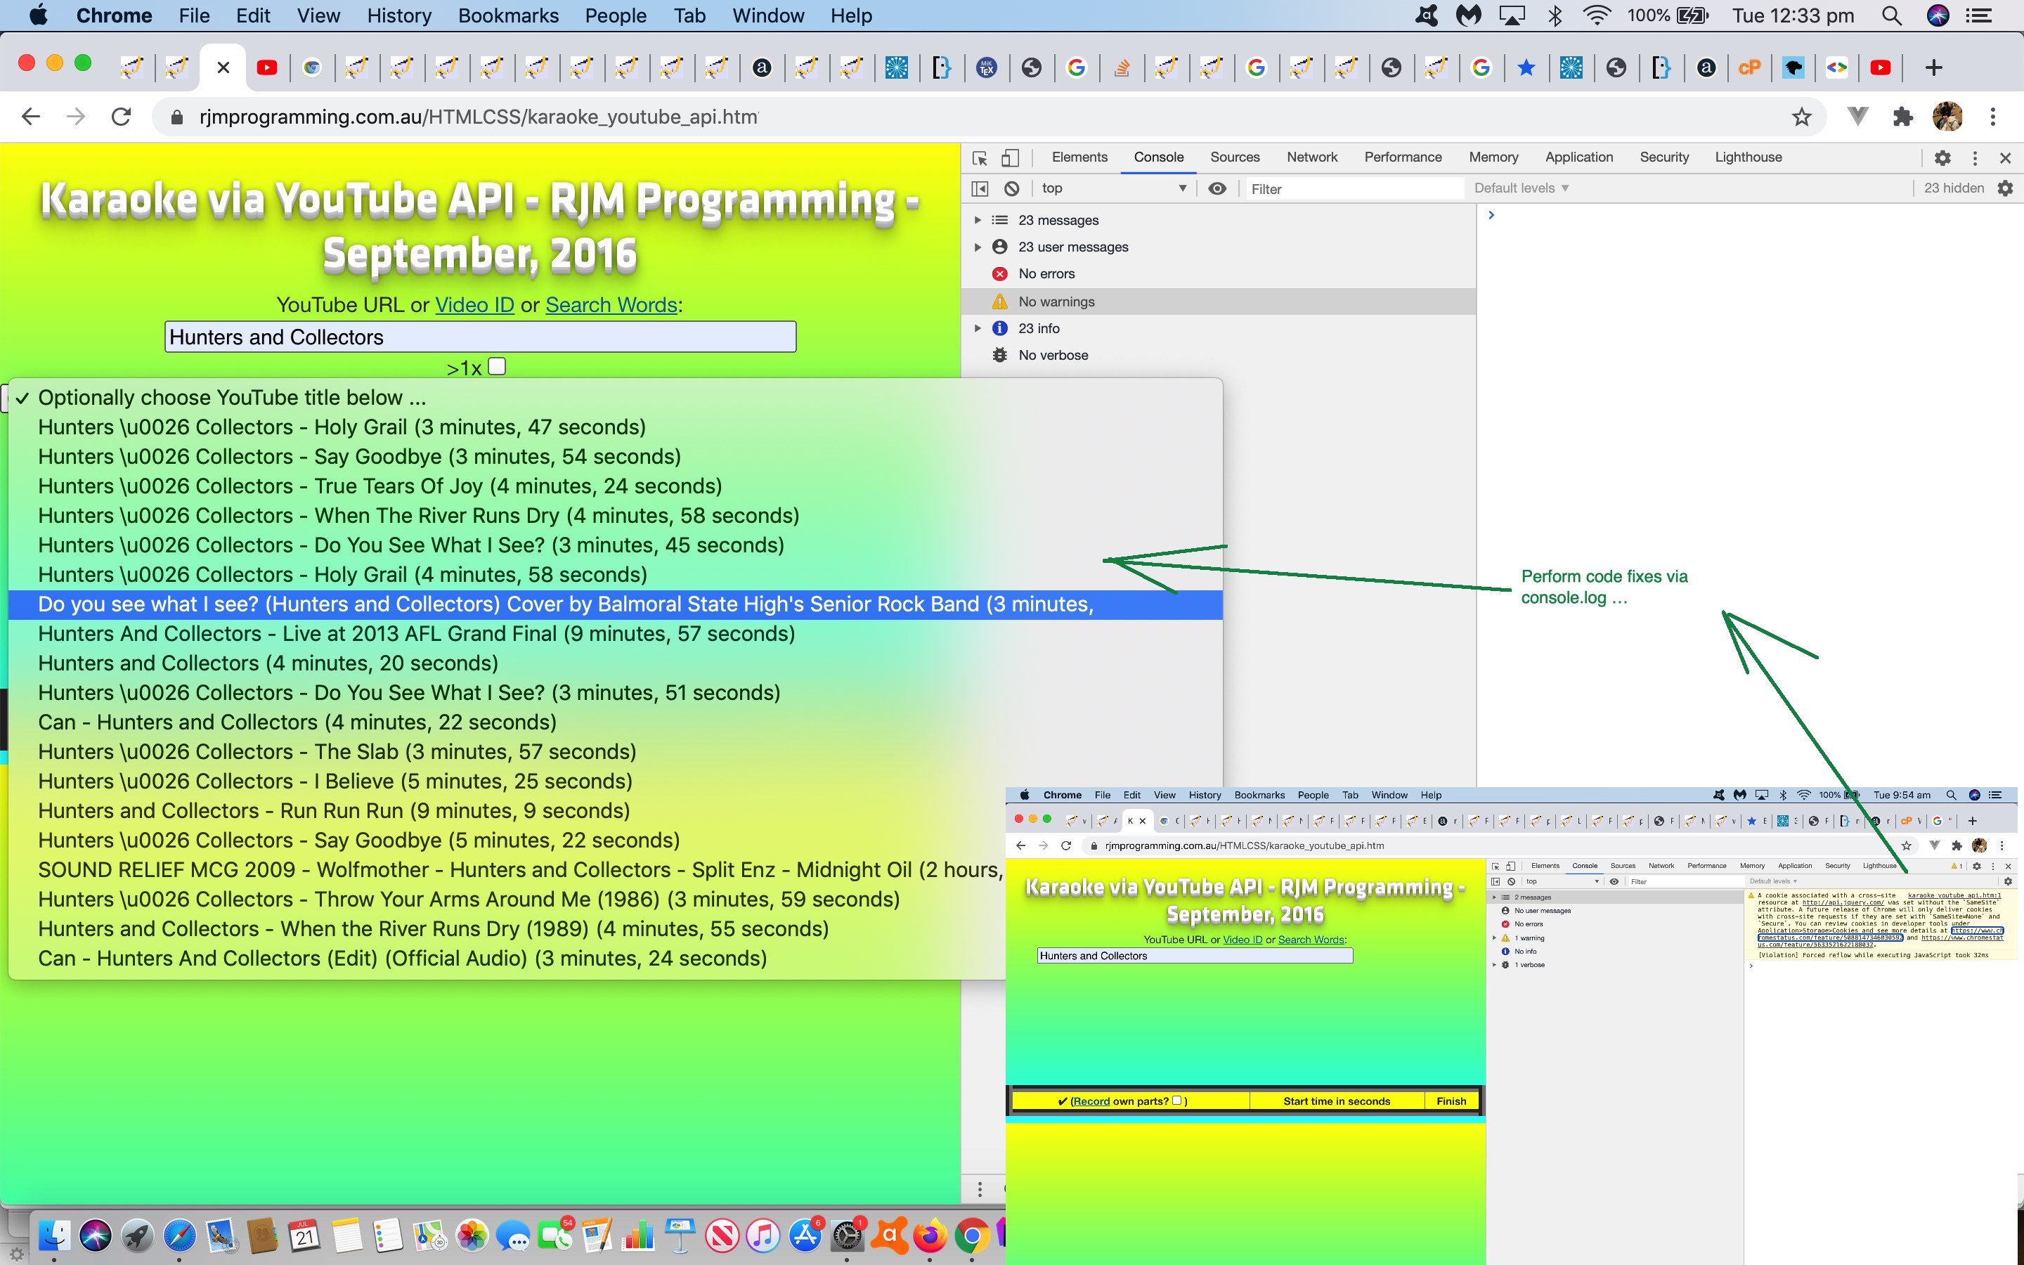
Task: Launch Safari from the Dock
Action: [179, 1235]
